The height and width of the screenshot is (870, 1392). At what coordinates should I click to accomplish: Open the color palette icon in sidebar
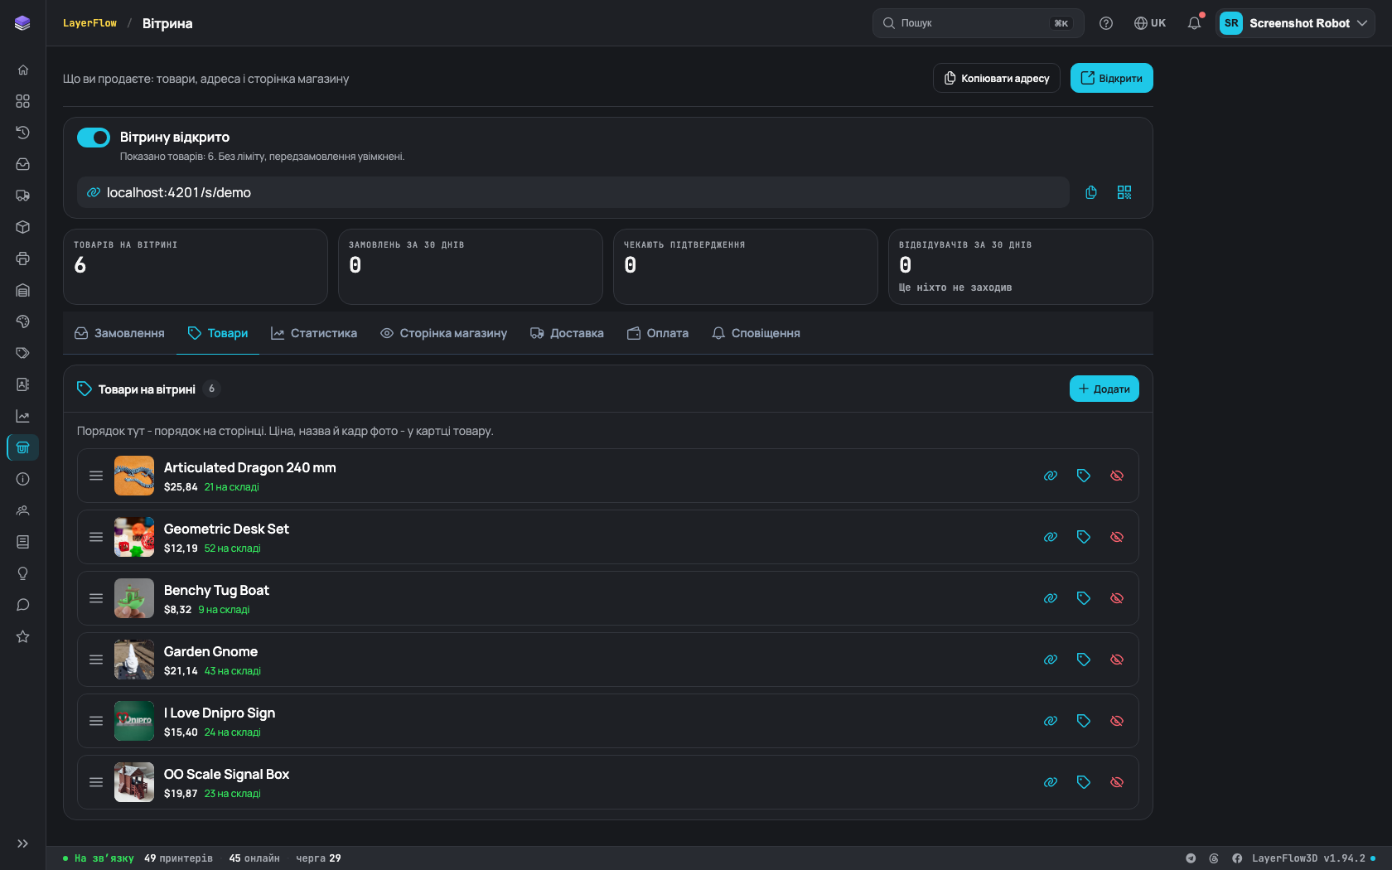(x=22, y=321)
